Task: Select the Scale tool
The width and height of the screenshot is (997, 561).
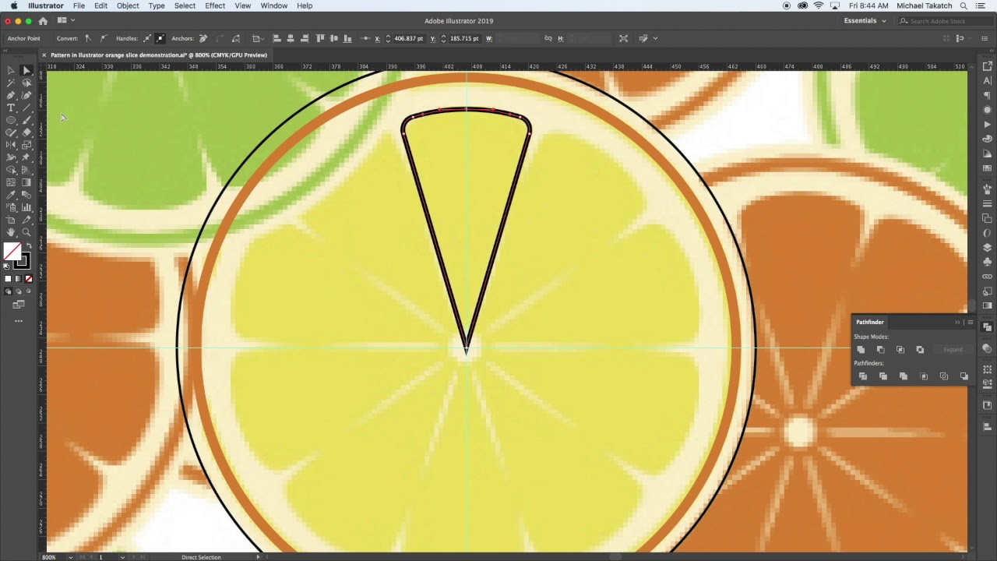Action: pyautogui.click(x=26, y=145)
